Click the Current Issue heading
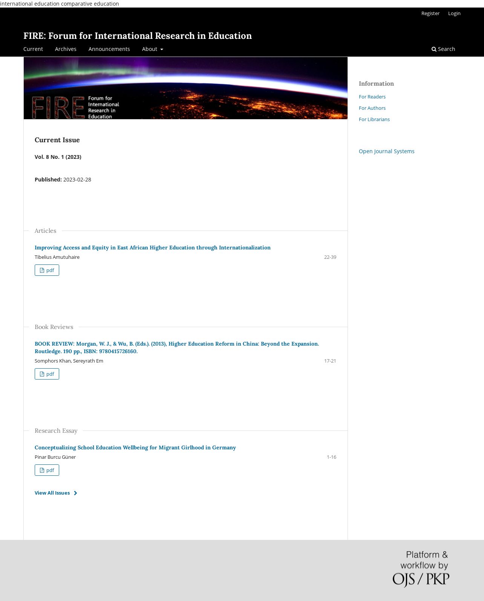Image resolution: width=484 pixels, height=601 pixels. point(57,140)
